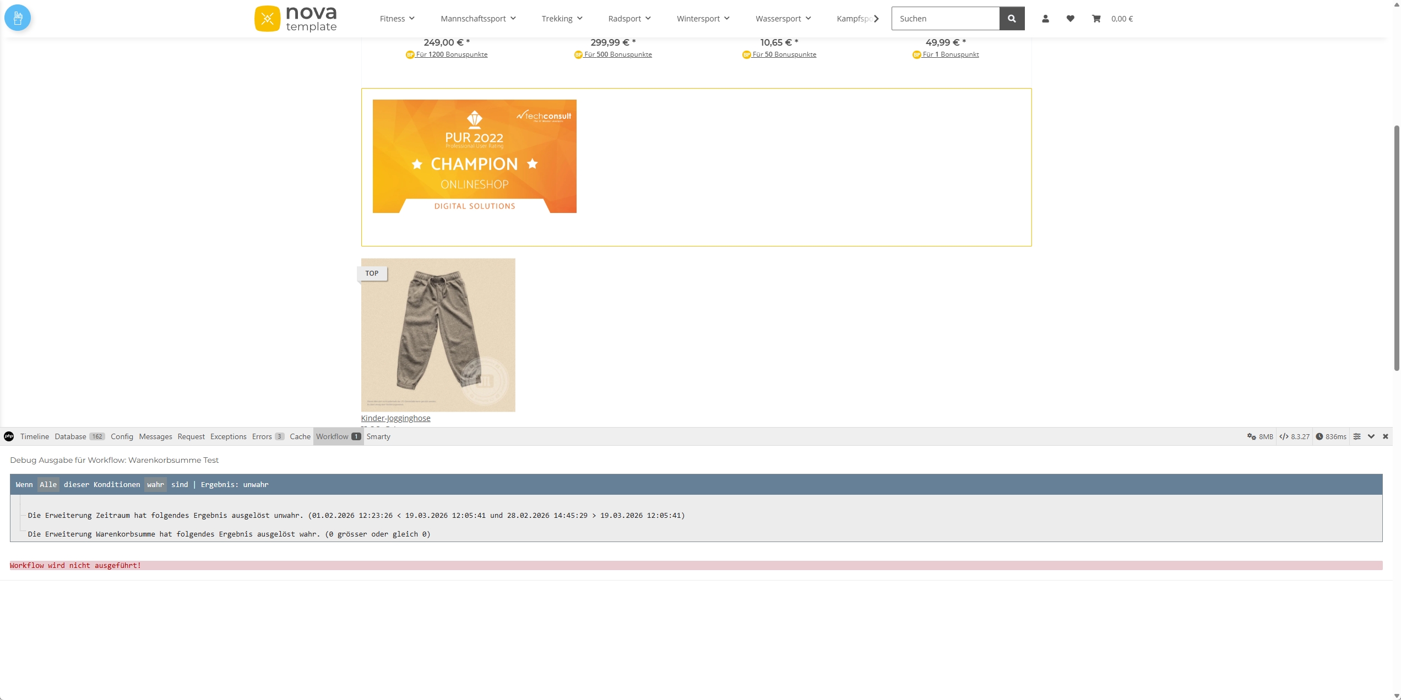The height and width of the screenshot is (700, 1401).
Task: Click the yellow icon in the top-left corner
Action: [x=18, y=17]
